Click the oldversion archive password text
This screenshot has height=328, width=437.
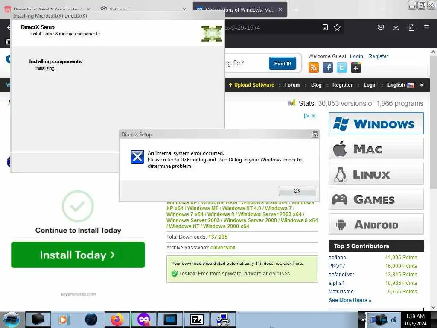(223, 248)
